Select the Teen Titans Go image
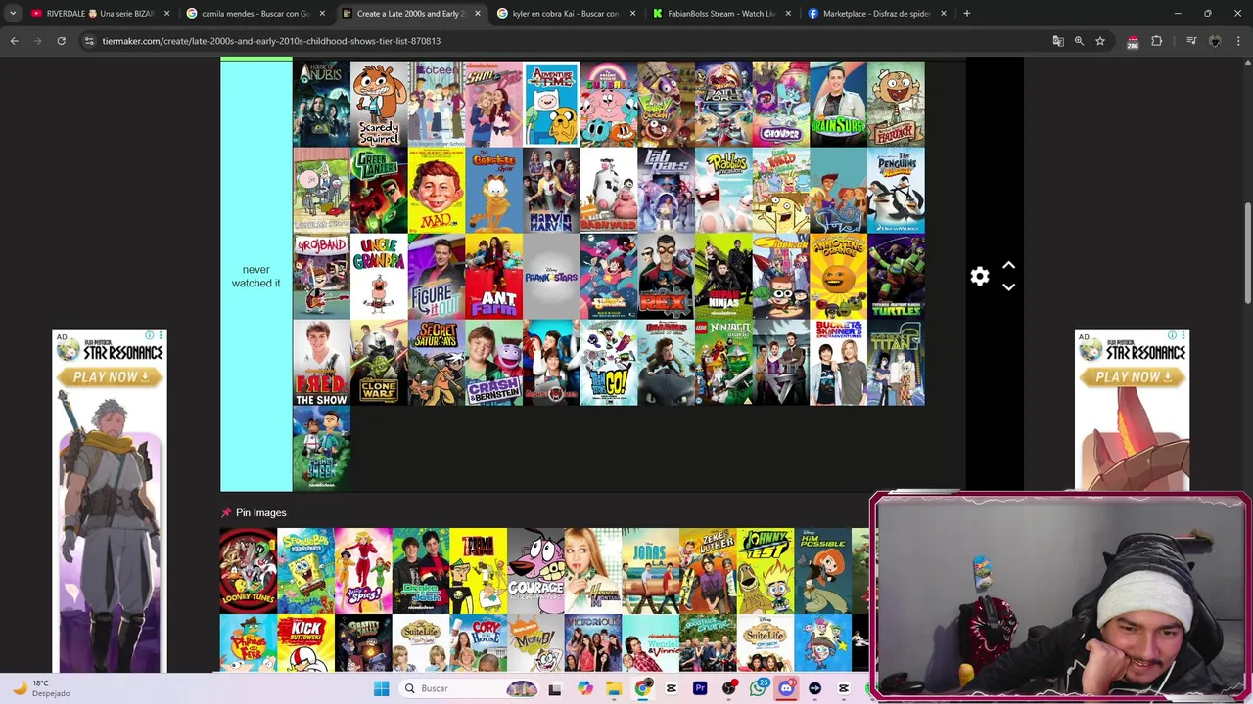This screenshot has width=1253, height=704. 609,363
